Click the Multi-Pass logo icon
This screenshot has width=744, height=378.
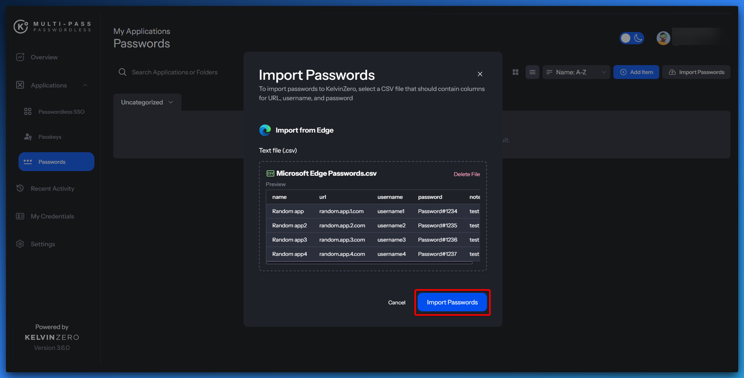point(21,27)
